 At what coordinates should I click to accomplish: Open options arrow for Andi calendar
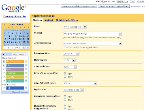(26, 88)
